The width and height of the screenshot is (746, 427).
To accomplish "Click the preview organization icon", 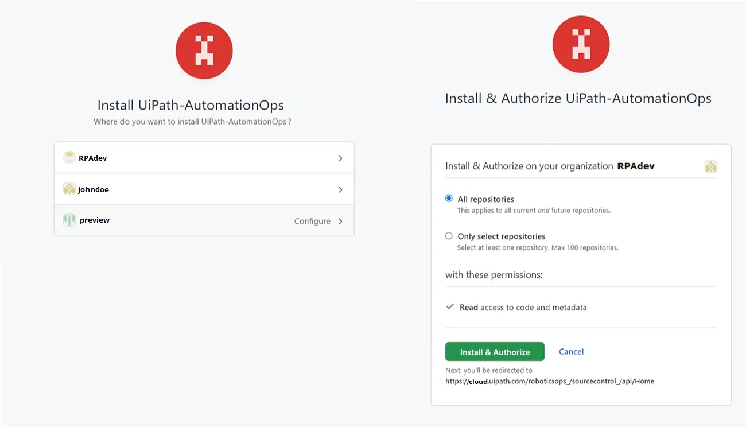I will tap(69, 220).
